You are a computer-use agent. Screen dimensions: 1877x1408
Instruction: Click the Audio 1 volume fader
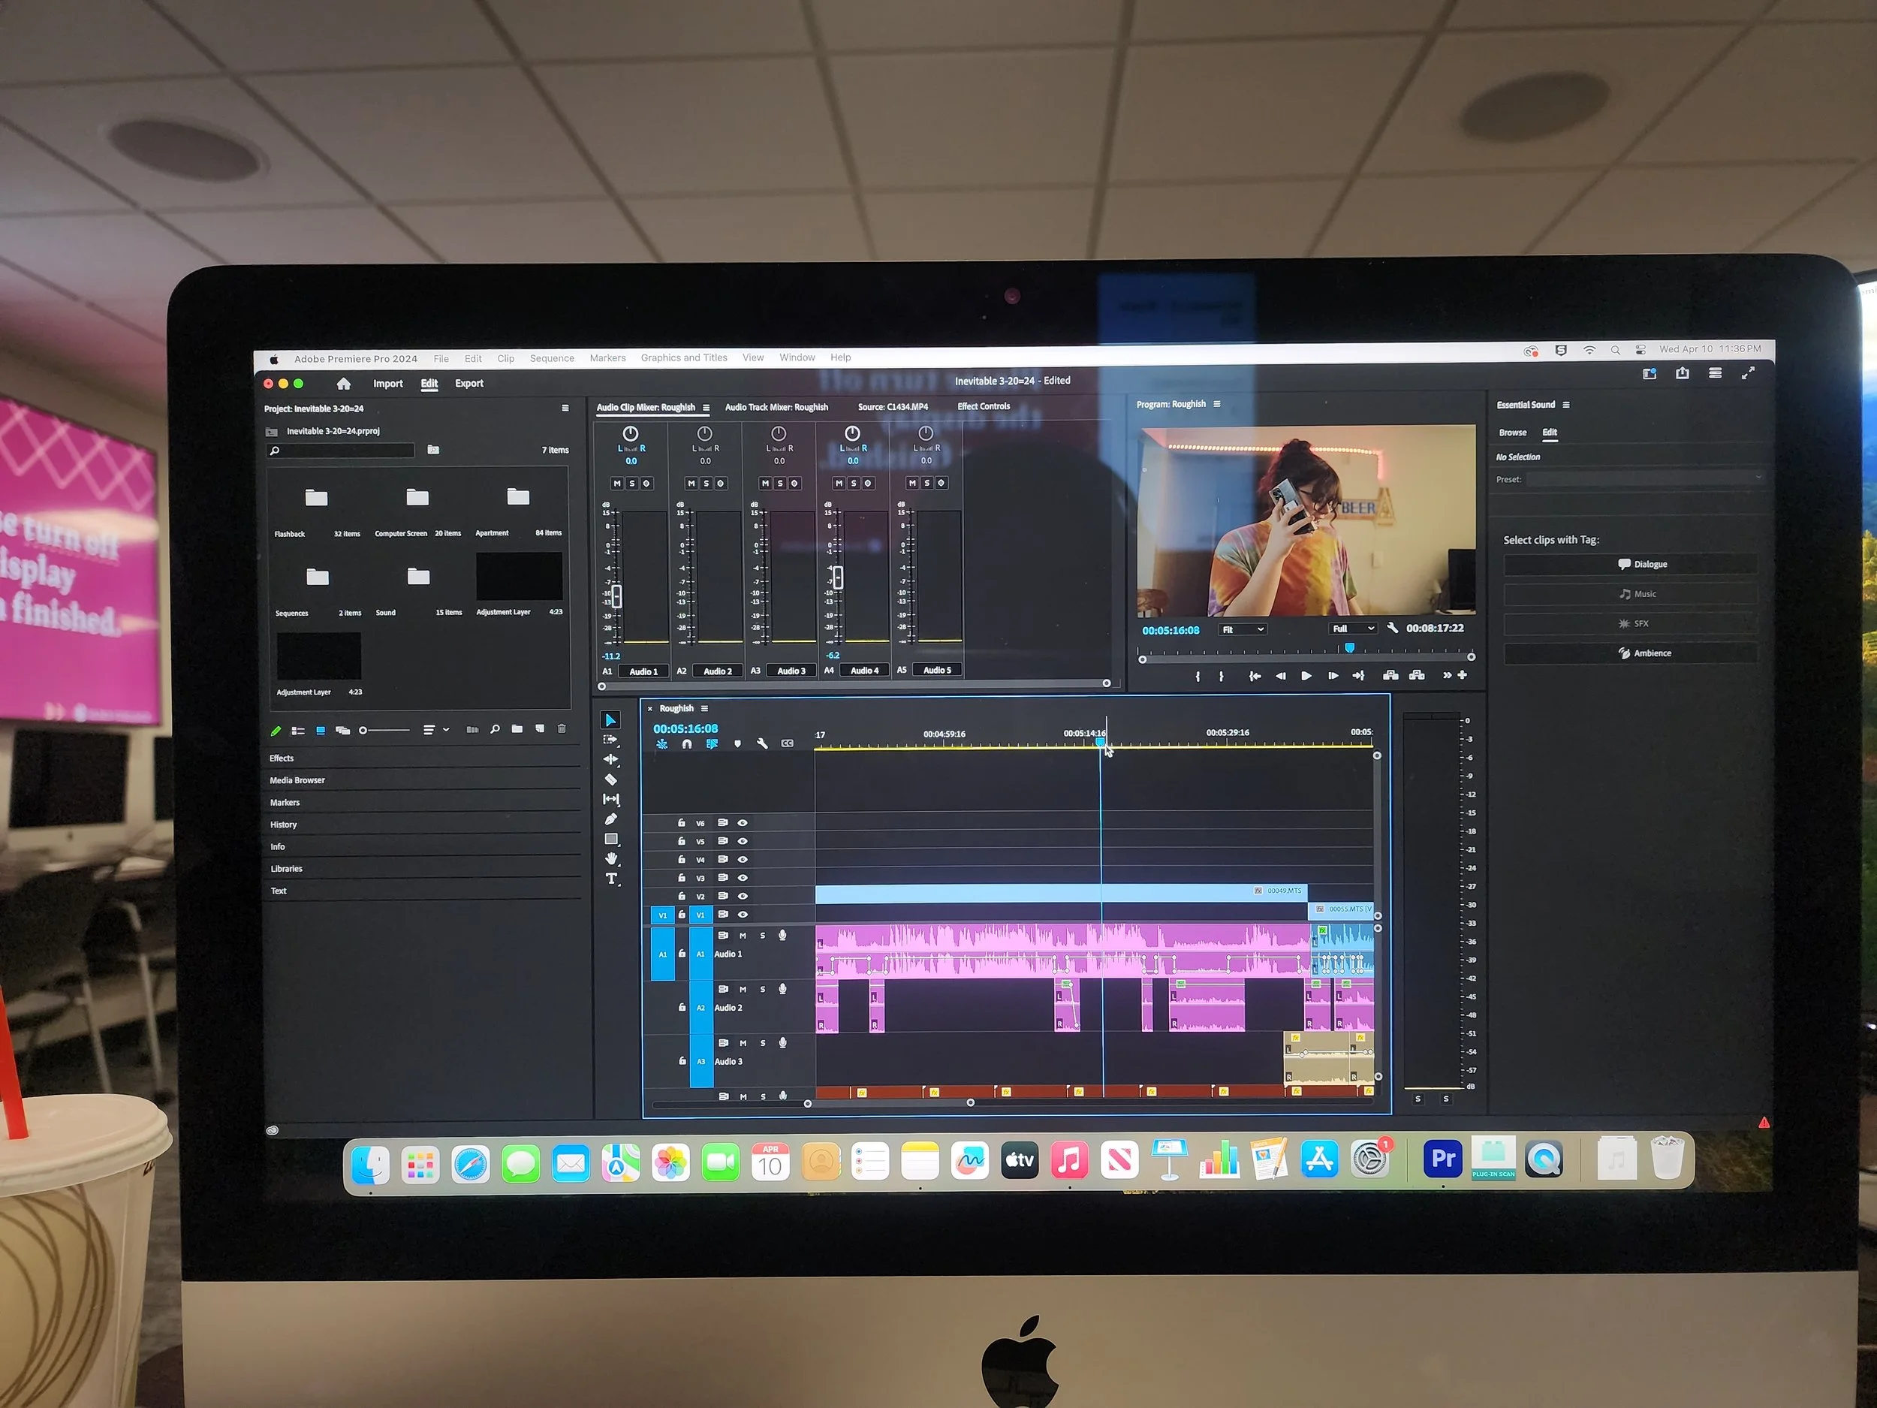point(617,595)
